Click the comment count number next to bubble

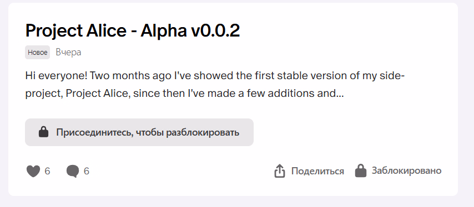(x=87, y=172)
